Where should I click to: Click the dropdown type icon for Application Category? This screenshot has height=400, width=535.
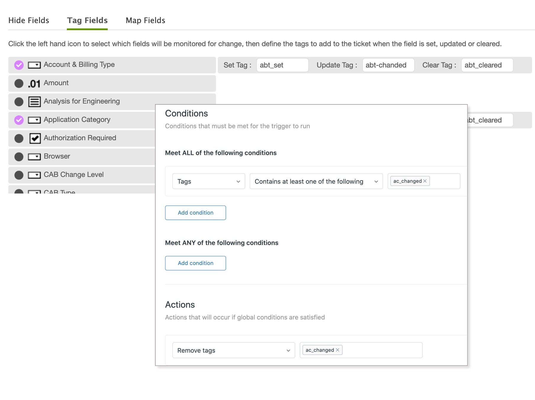[34, 120]
